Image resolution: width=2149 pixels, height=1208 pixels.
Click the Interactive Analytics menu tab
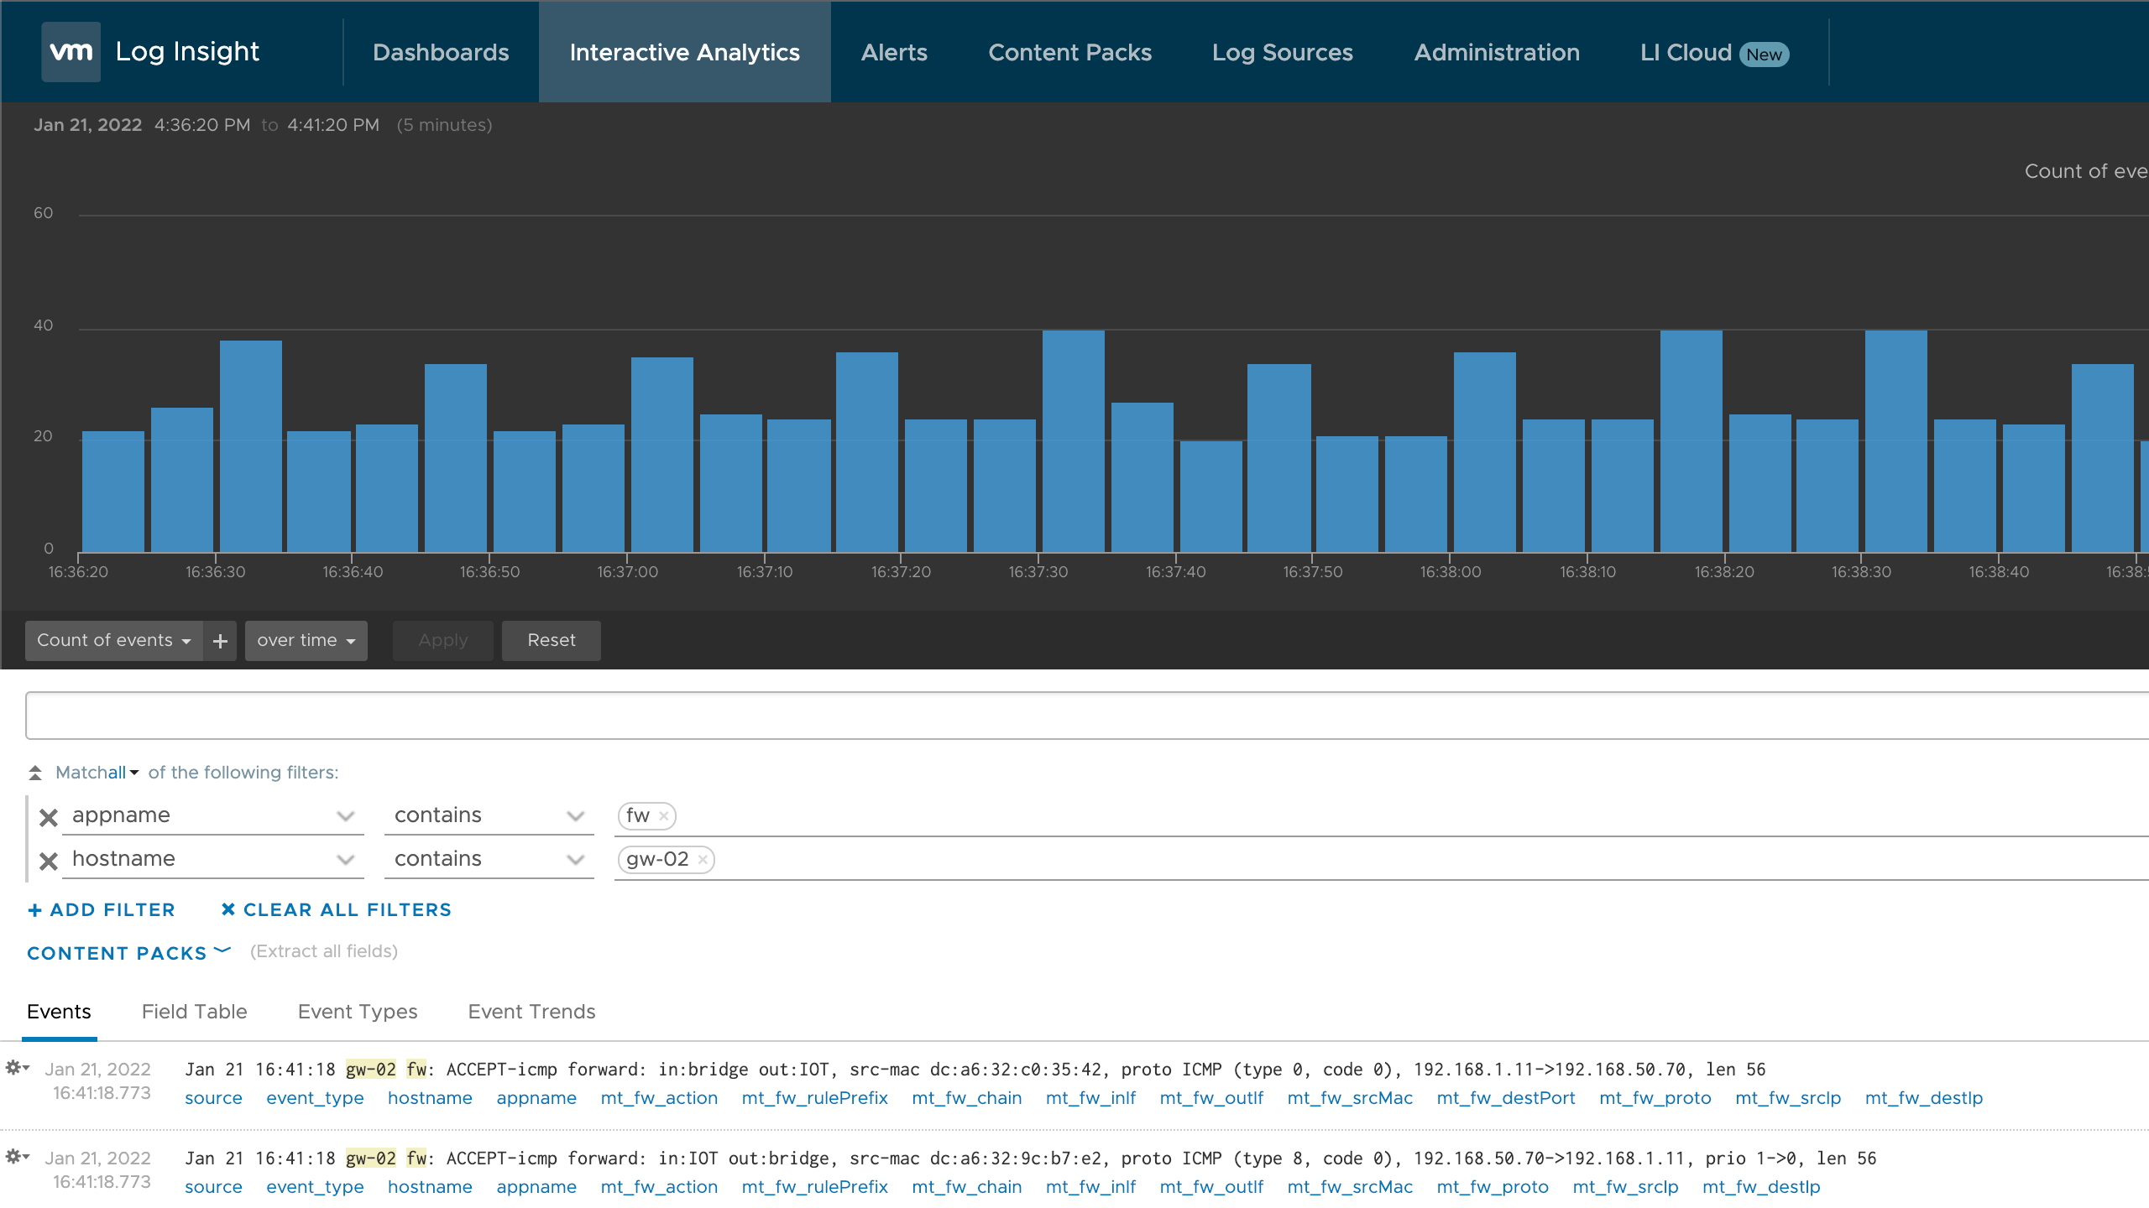[685, 52]
